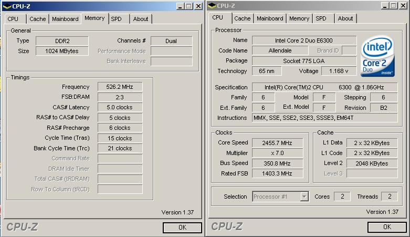Click CPU-Z title icon of left window
The image size is (410, 237).
7,6
